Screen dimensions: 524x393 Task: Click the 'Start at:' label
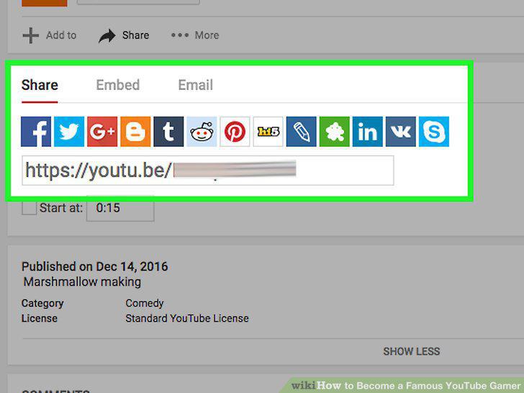tap(61, 208)
